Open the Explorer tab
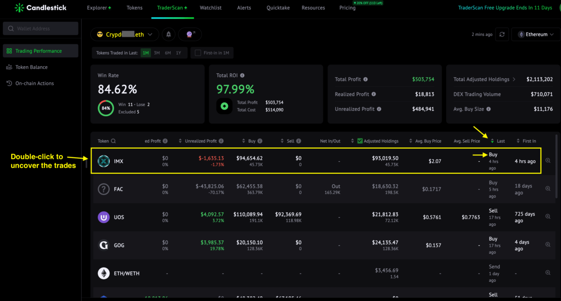Viewport: 561px width, 301px height. (99, 7)
